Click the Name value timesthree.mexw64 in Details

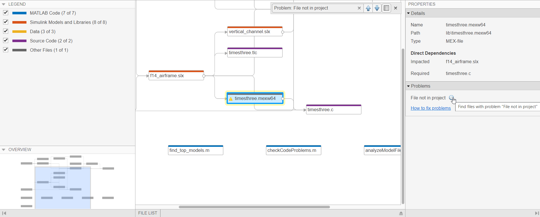pos(466,25)
